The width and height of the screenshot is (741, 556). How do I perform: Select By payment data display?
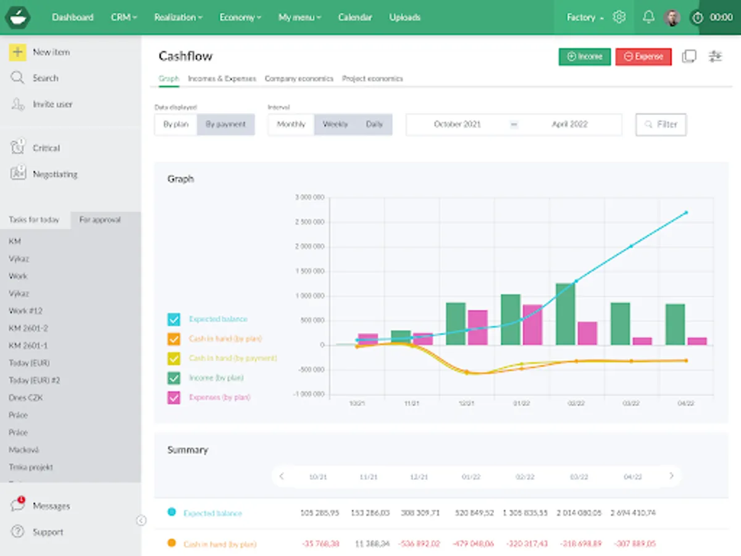(x=225, y=124)
